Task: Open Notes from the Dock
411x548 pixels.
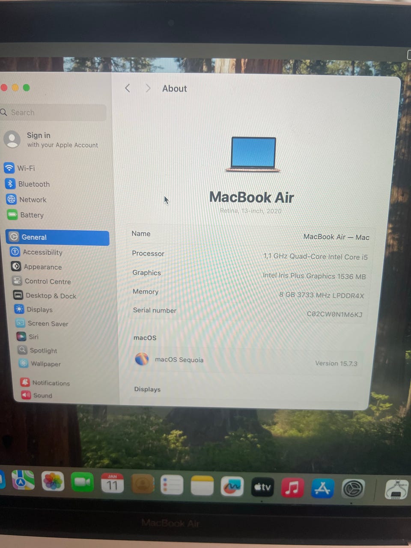Action: coord(202,486)
